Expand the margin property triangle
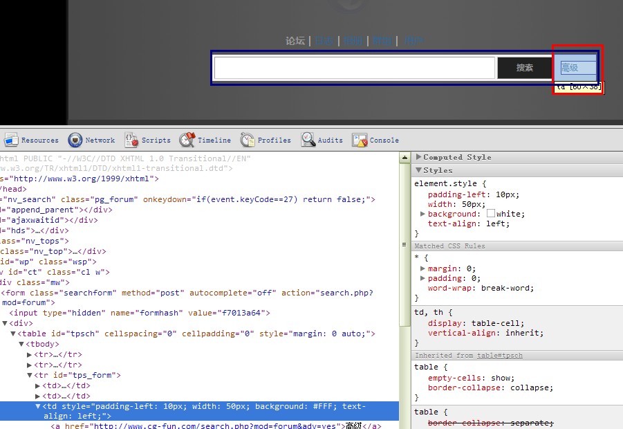This screenshot has height=429, width=623. pos(422,268)
